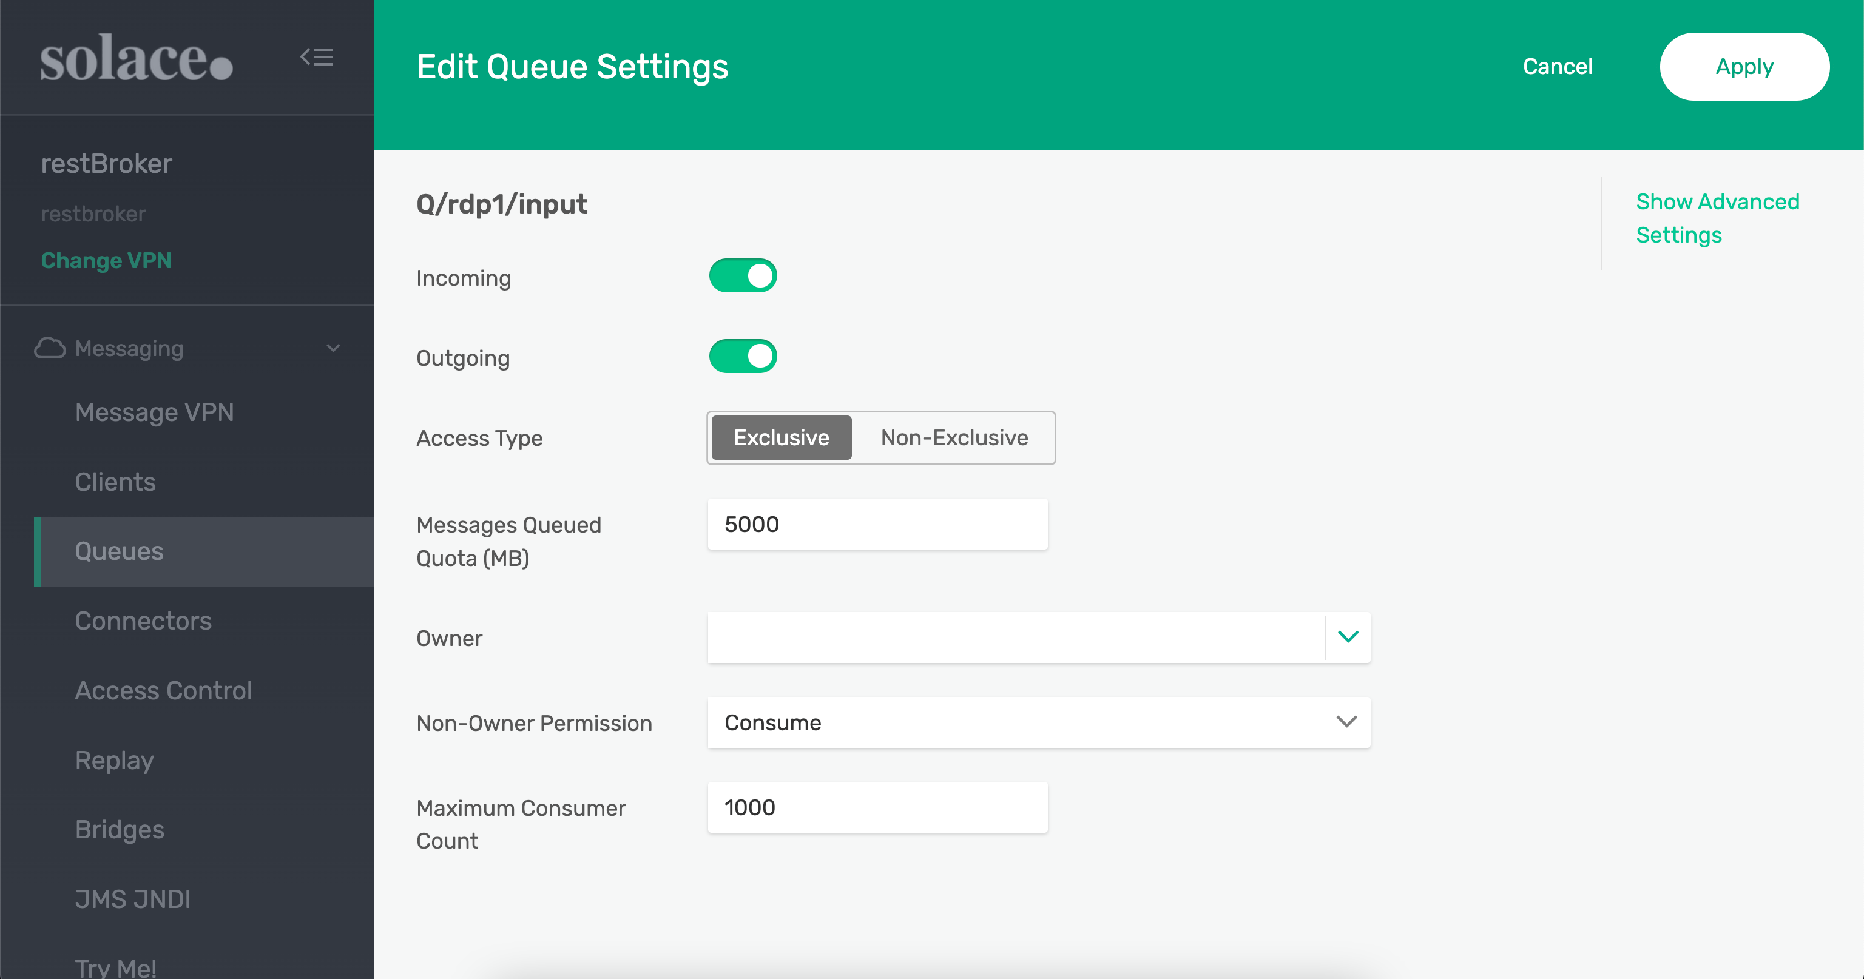Go to the Clients page
Viewport: 1864px width, 979px height.
[115, 481]
